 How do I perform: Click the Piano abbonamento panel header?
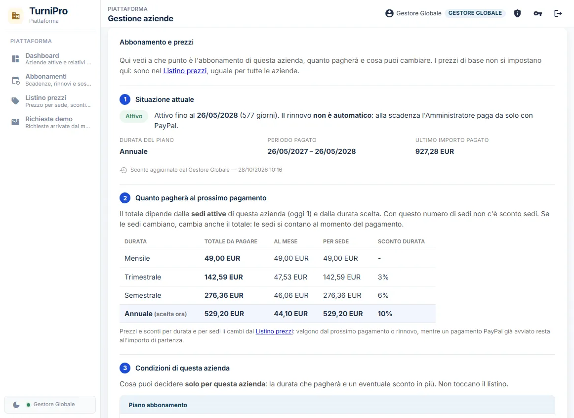pyautogui.click(x=337, y=405)
